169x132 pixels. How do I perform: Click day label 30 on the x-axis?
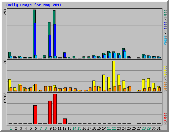pyautogui.click(x=153, y=128)
